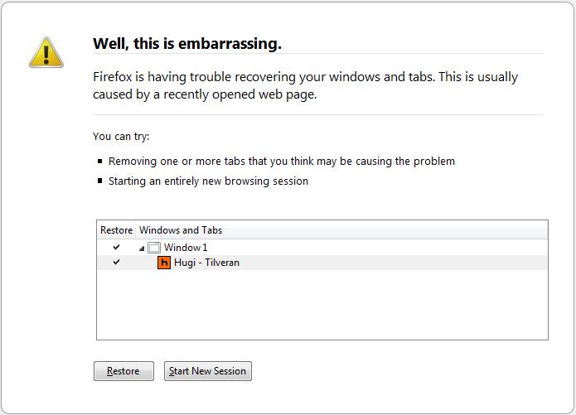Click the 'Firefox is having trouble' paragraph
The height and width of the screenshot is (415, 576).
point(305,85)
